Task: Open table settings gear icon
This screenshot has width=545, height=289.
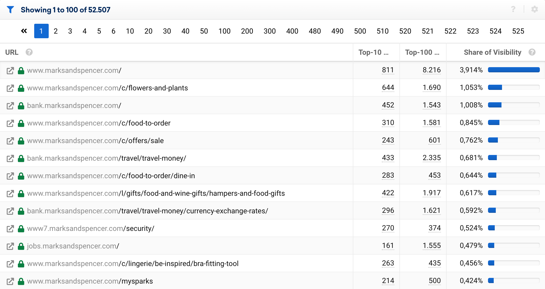Action: (534, 9)
